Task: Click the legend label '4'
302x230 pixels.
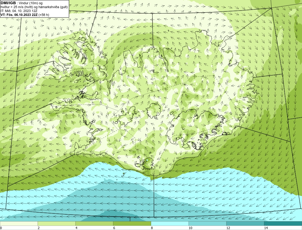Action: tap(76, 228)
